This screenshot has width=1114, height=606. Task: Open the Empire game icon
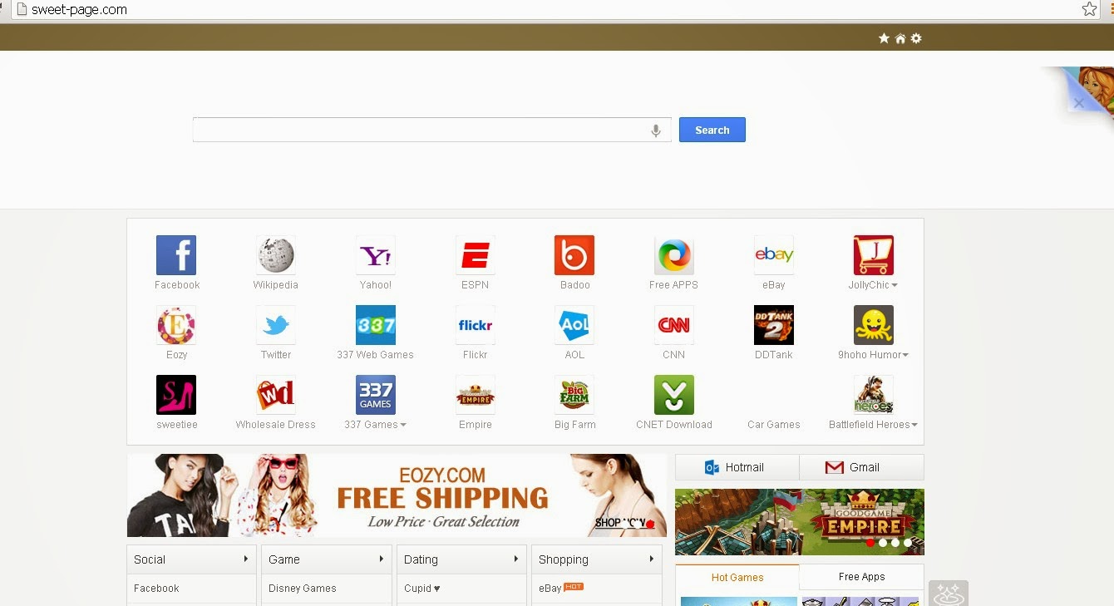(476, 395)
